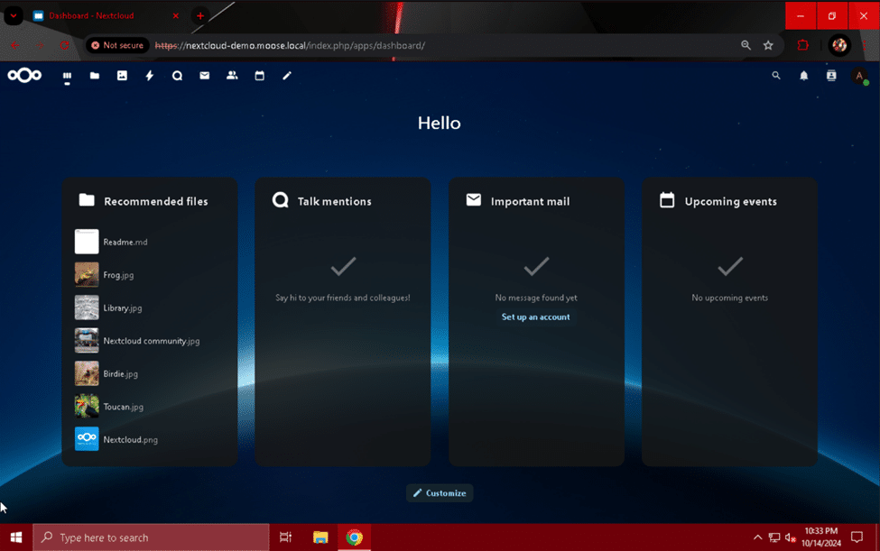Open the browser extensions puzzle icon
880x551 pixels.
(x=803, y=45)
